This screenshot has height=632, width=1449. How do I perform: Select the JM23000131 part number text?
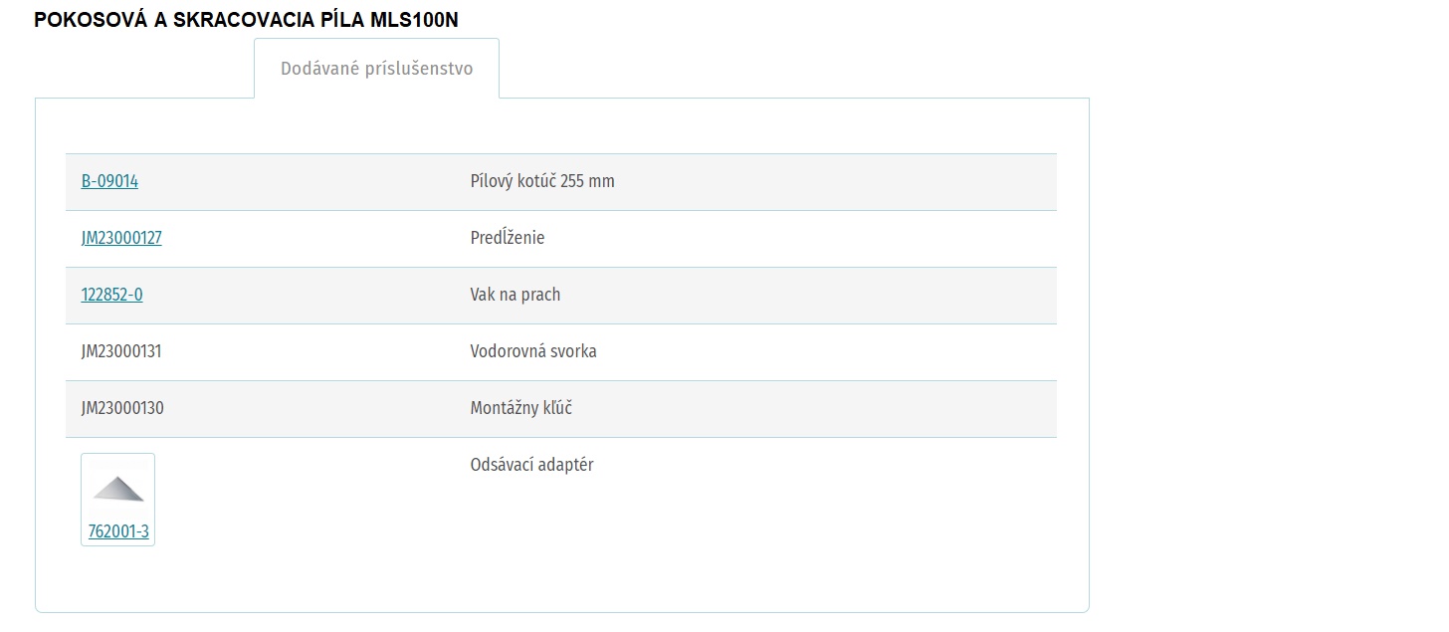tap(122, 351)
